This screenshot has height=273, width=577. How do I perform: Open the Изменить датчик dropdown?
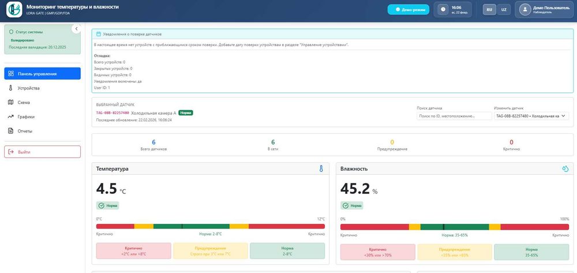pyautogui.click(x=531, y=116)
